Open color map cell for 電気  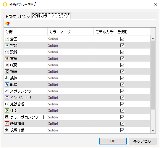click(x=71, y=58)
